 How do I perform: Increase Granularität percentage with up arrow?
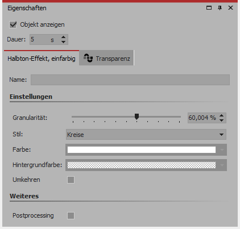(x=221, y=115)
